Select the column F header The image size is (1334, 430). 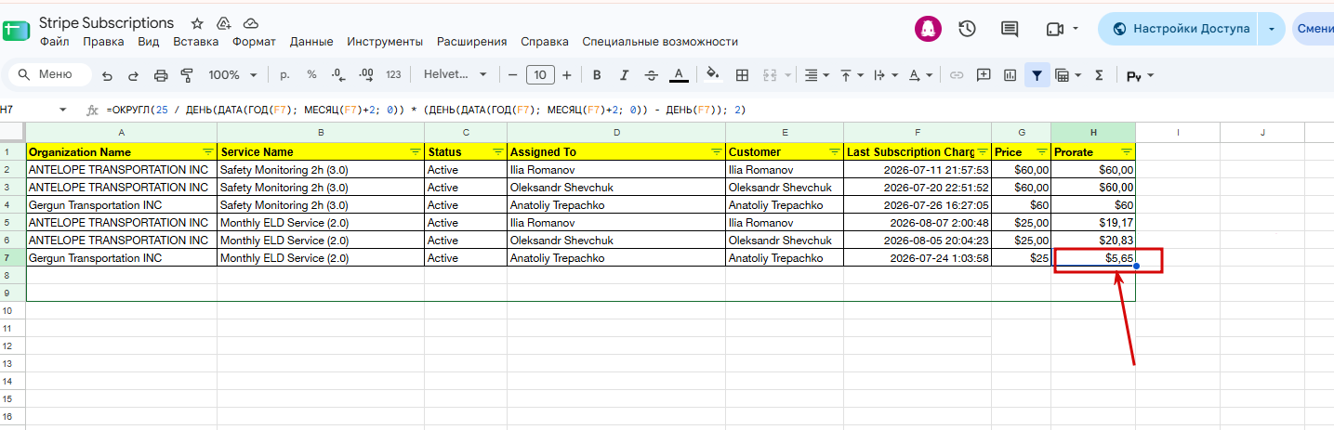click(x=918, y=133)
